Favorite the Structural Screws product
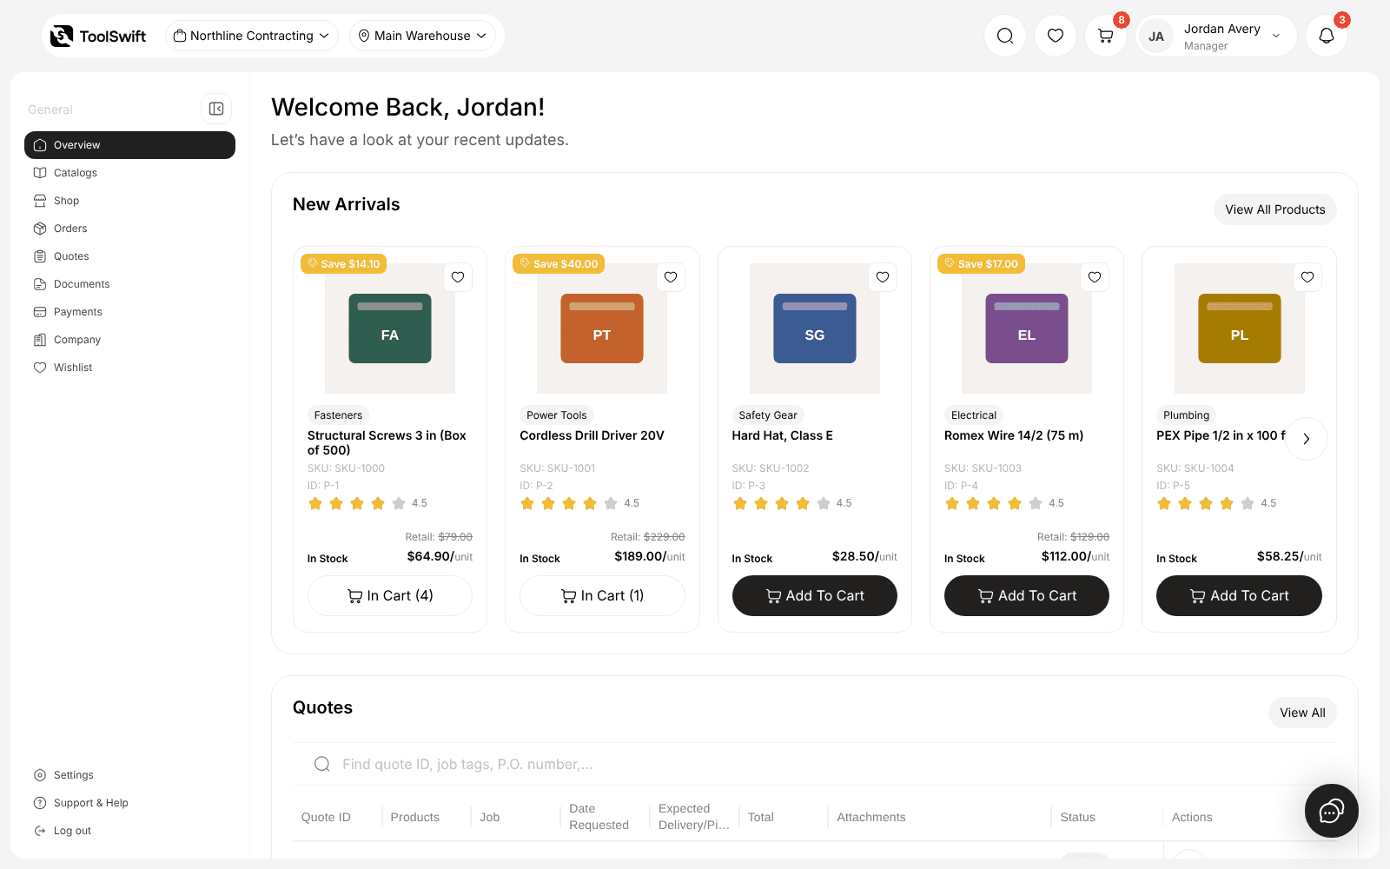The image size is (1390, 869). (x=458, y=277)
